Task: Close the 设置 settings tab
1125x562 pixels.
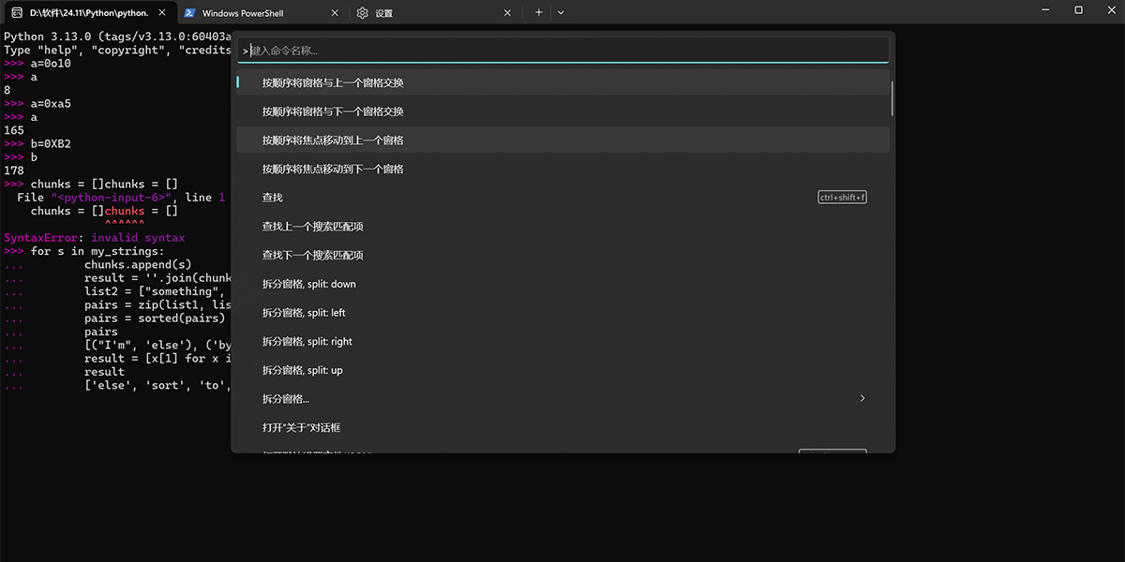Action: coord(507,13)
